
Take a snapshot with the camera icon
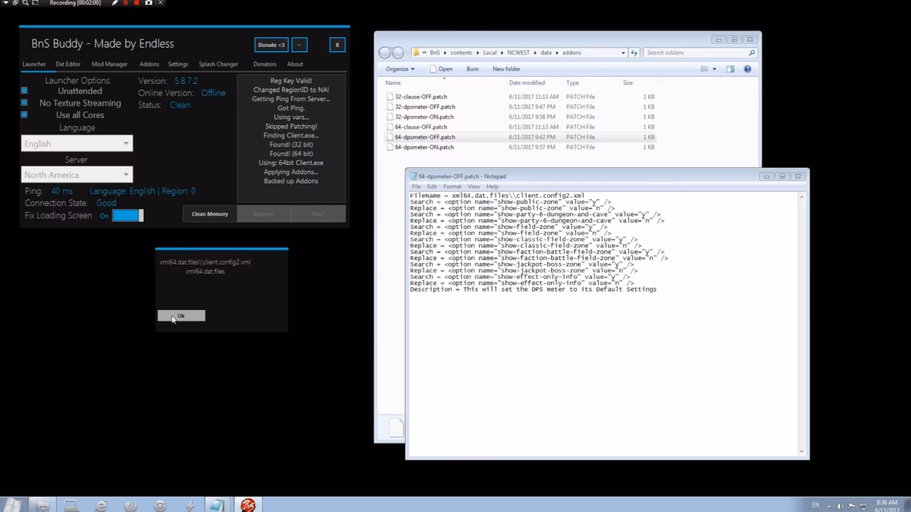[148, 3]
